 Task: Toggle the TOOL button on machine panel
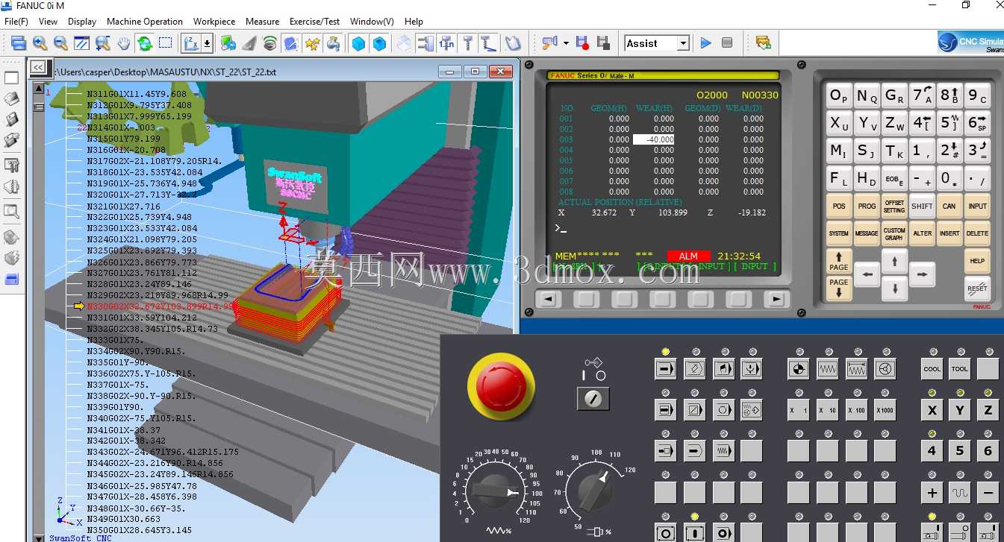(x=960, y=368)
